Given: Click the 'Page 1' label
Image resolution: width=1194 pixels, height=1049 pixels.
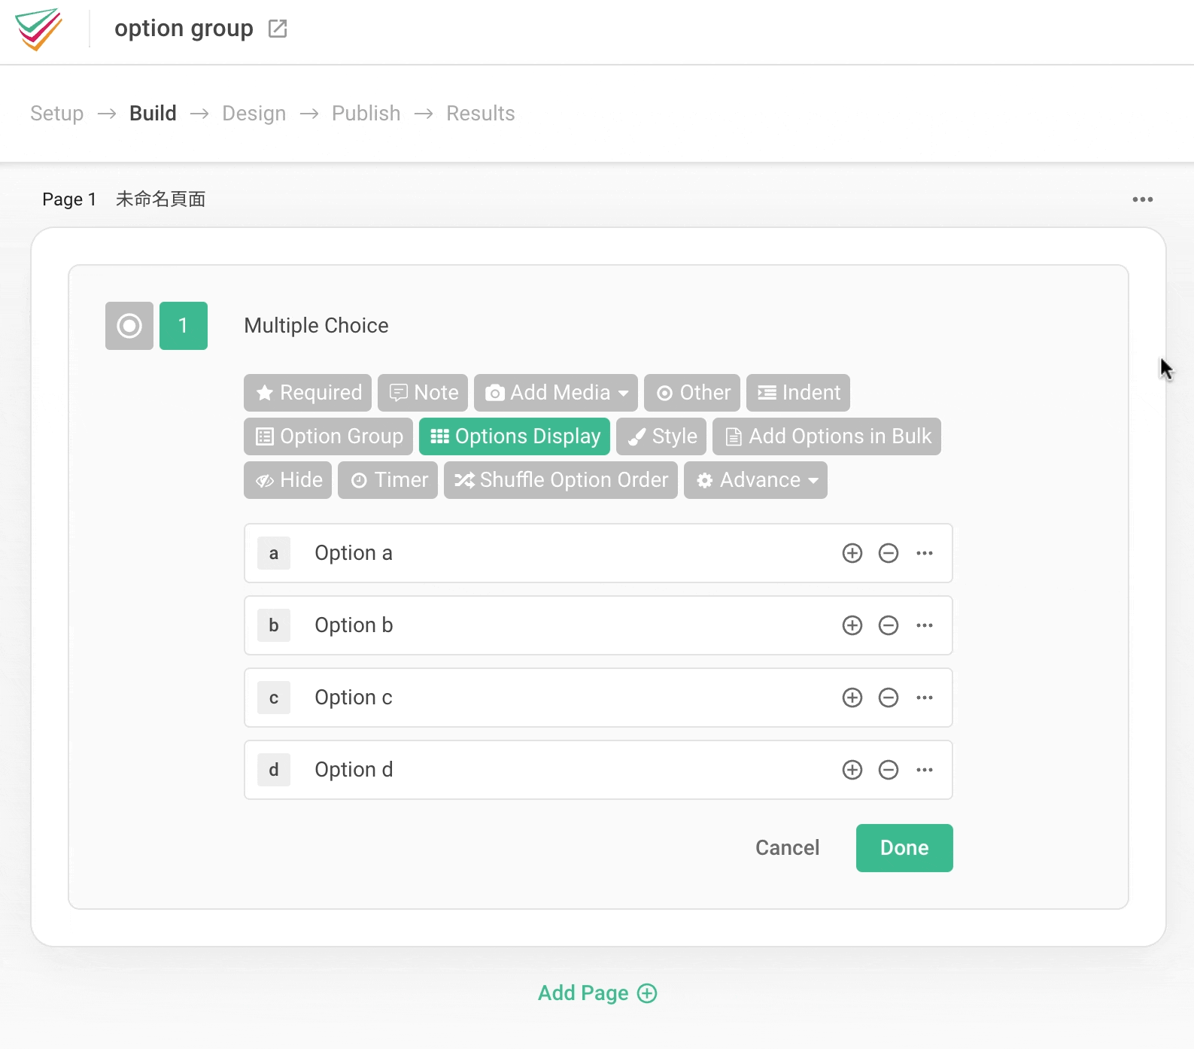Looking at the screenshot, I should pos(69,199).
